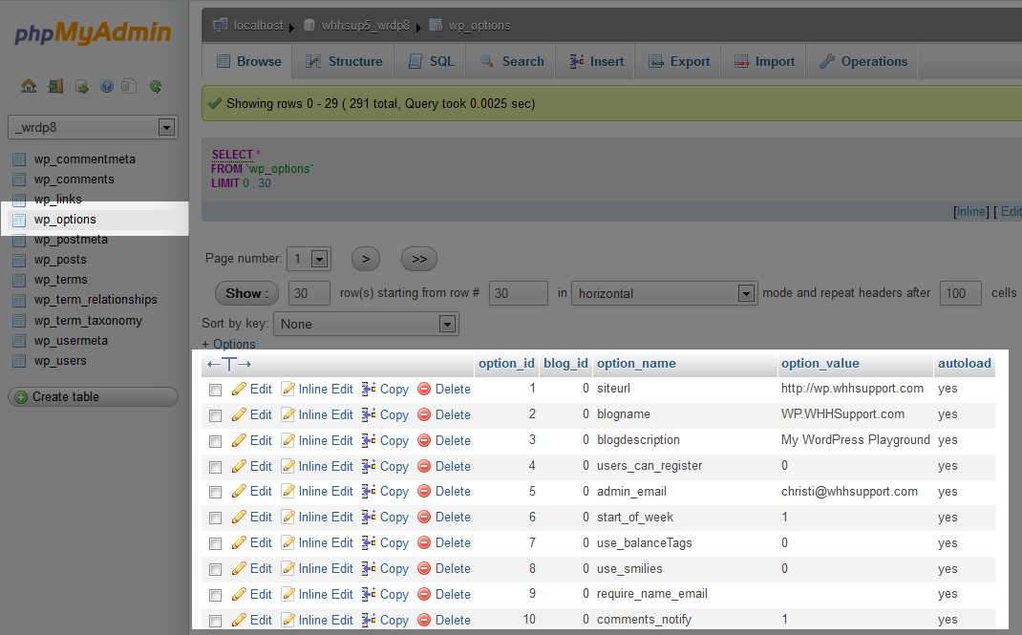Tick the checkbox for the blogdescription row
Image resolution: width=1022 pixels, height=635 pixels.
coord(215,441)
